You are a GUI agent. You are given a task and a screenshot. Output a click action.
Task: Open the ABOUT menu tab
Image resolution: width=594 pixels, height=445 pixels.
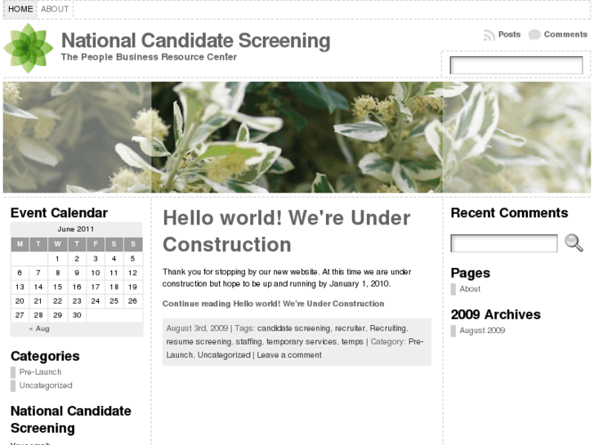tap(55, 9)
